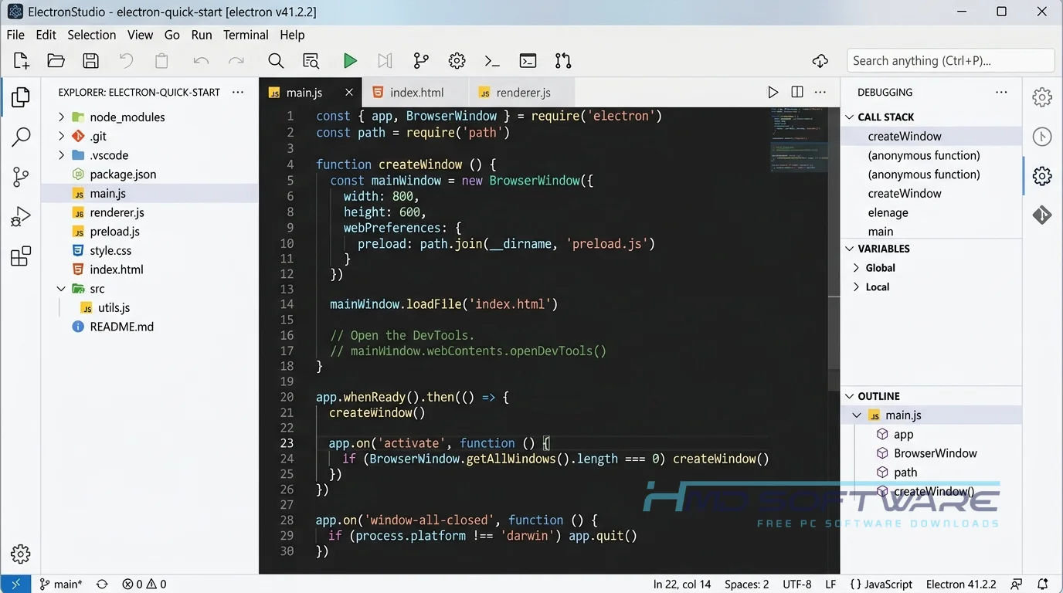This screenshot has width=1063, height=593.
Task: Collapse the VARIABLES section
Action: click(x=850, y=249)
